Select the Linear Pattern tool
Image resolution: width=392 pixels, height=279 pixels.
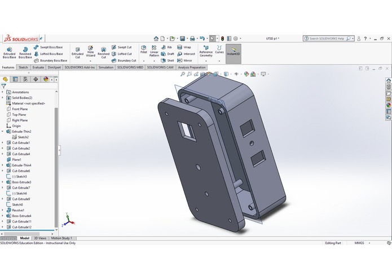154,51
